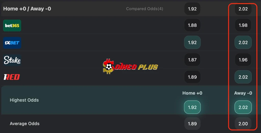Click the average away odds 2.00
The height and width of the screenshot is (133, 261).
pos(243,124)
